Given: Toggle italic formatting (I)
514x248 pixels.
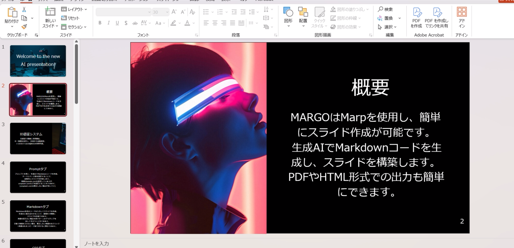Looking at the screenshot, I should 108,23.
